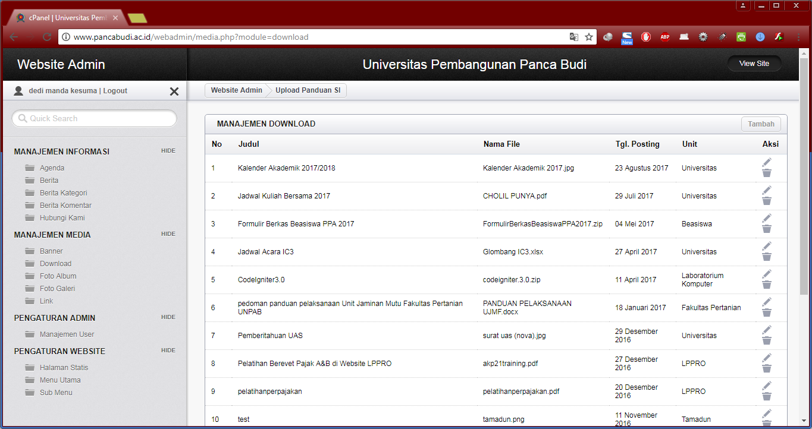
Task: Collapse the Pengaturan Website section
Action: [x=168, y=351]
